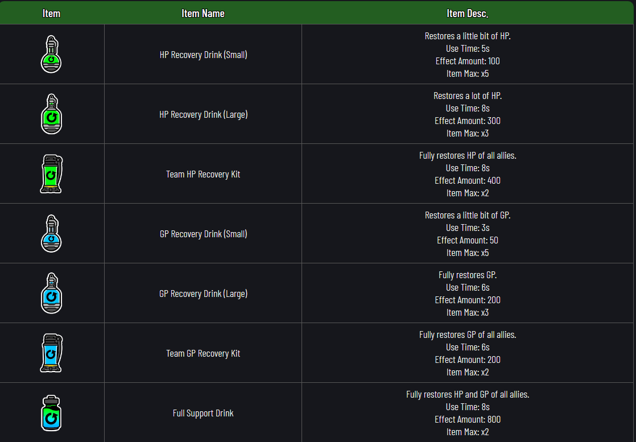Select the GP Recovery Drink (Small) name
The width and height of the screenshot is (636, 442).
(203, 234)
